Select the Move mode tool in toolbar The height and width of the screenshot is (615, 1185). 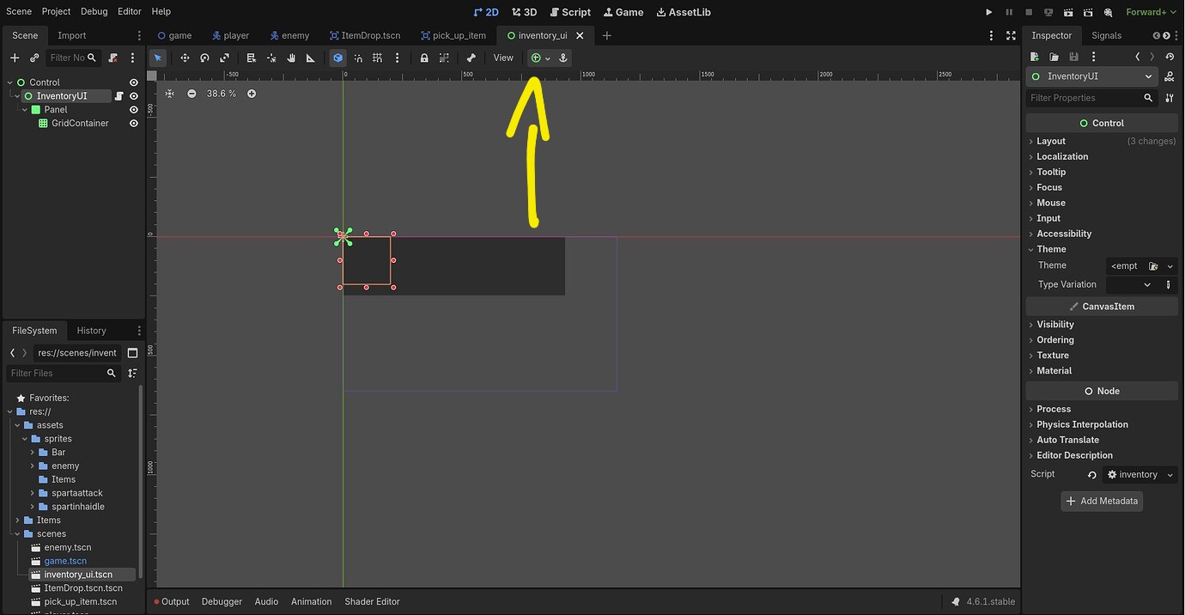185,58
